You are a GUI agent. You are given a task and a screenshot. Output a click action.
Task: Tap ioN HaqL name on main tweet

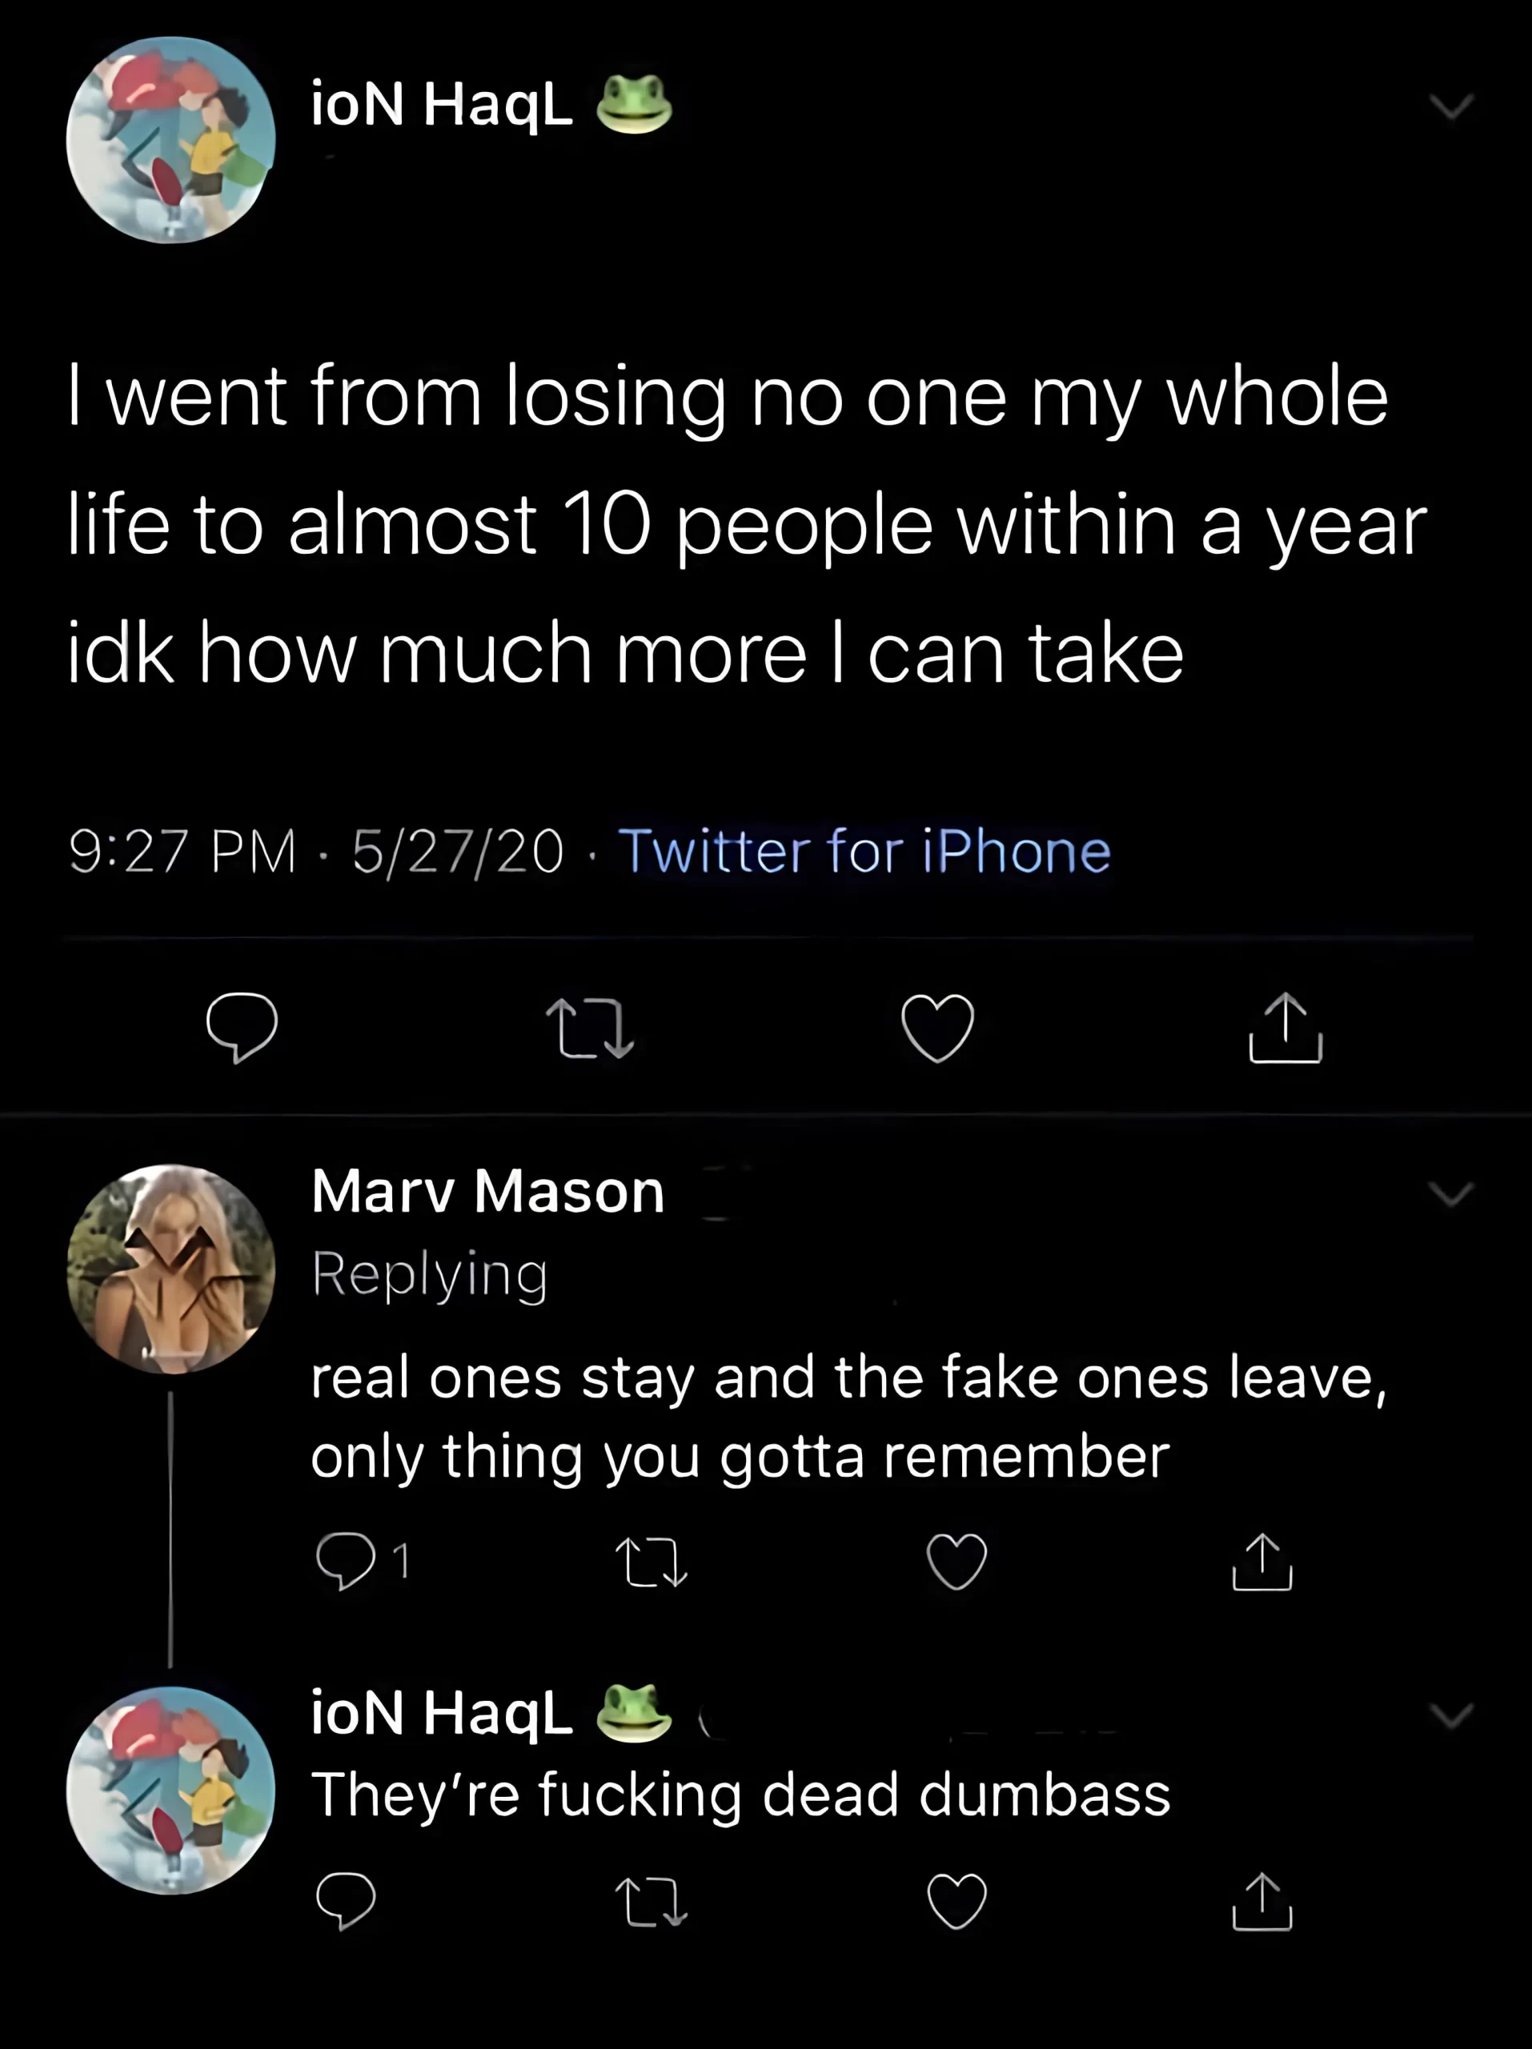442,102
